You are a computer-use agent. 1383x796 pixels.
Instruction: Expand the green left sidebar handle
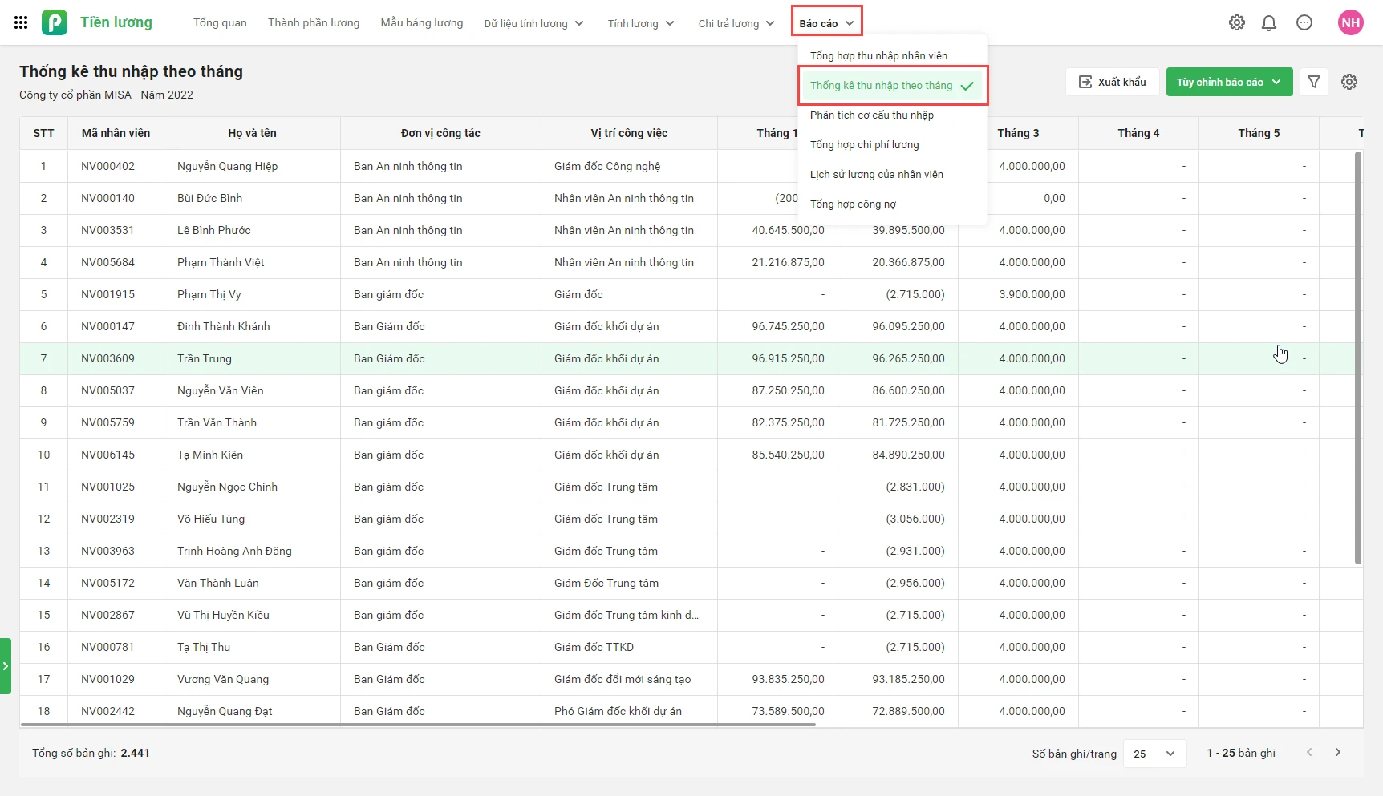tap(6, 665)
